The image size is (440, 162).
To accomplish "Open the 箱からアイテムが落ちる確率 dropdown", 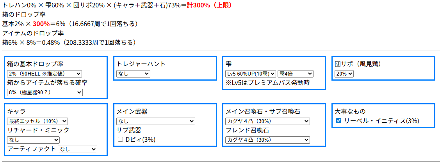I will (x=45, y=92).
